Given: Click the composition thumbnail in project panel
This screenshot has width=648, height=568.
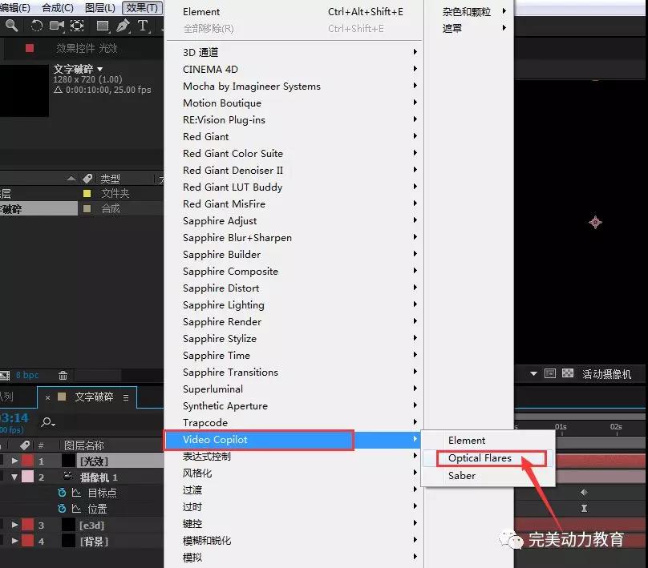Looking at the screenshot, I should point(24,91).
